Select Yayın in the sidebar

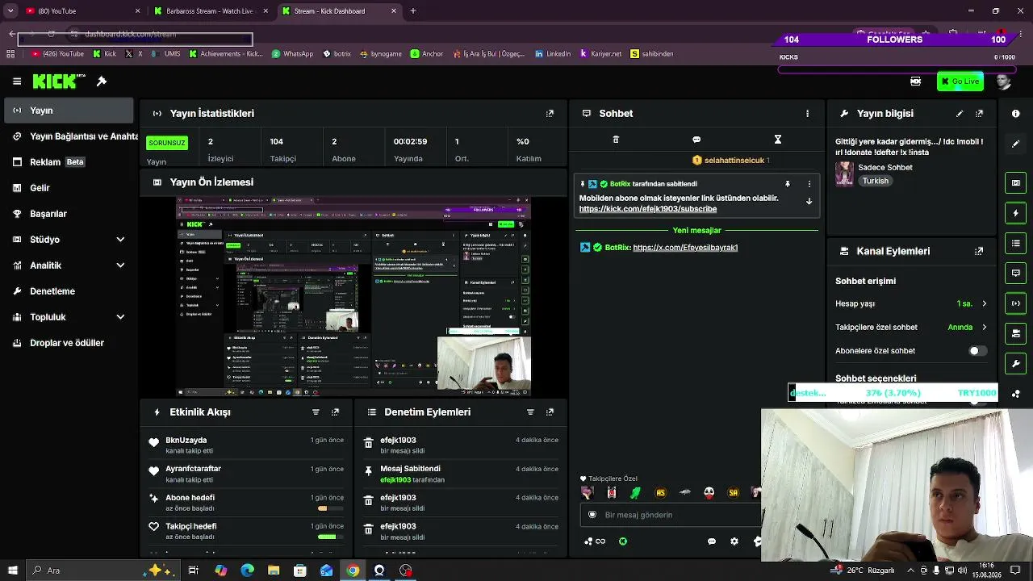(x=69, y=111)
